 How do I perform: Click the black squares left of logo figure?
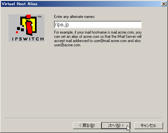click(20, 29)
